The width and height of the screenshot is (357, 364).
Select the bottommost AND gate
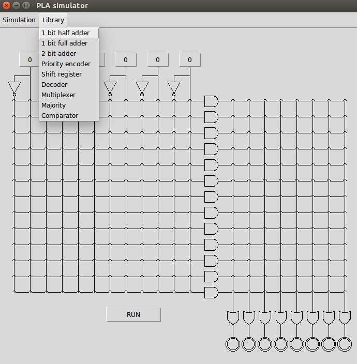pos(211,293)
